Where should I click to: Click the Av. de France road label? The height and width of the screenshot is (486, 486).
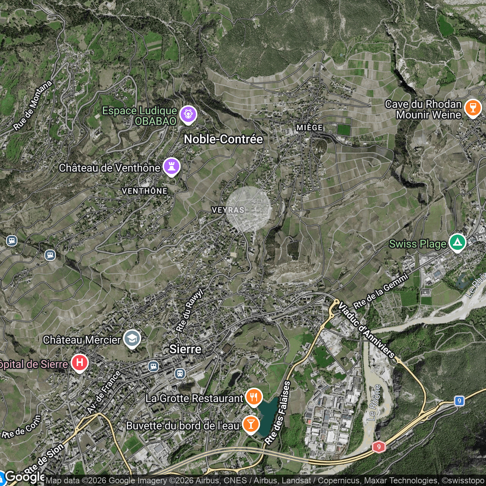[104, 393]
